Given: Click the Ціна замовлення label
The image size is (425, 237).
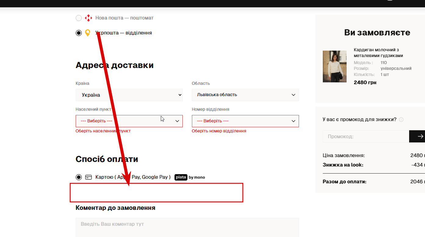Looking at the screenshot, I should (344, 156).
